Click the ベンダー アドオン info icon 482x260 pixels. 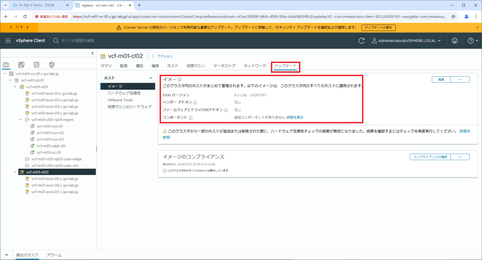(x=195, y=103)
